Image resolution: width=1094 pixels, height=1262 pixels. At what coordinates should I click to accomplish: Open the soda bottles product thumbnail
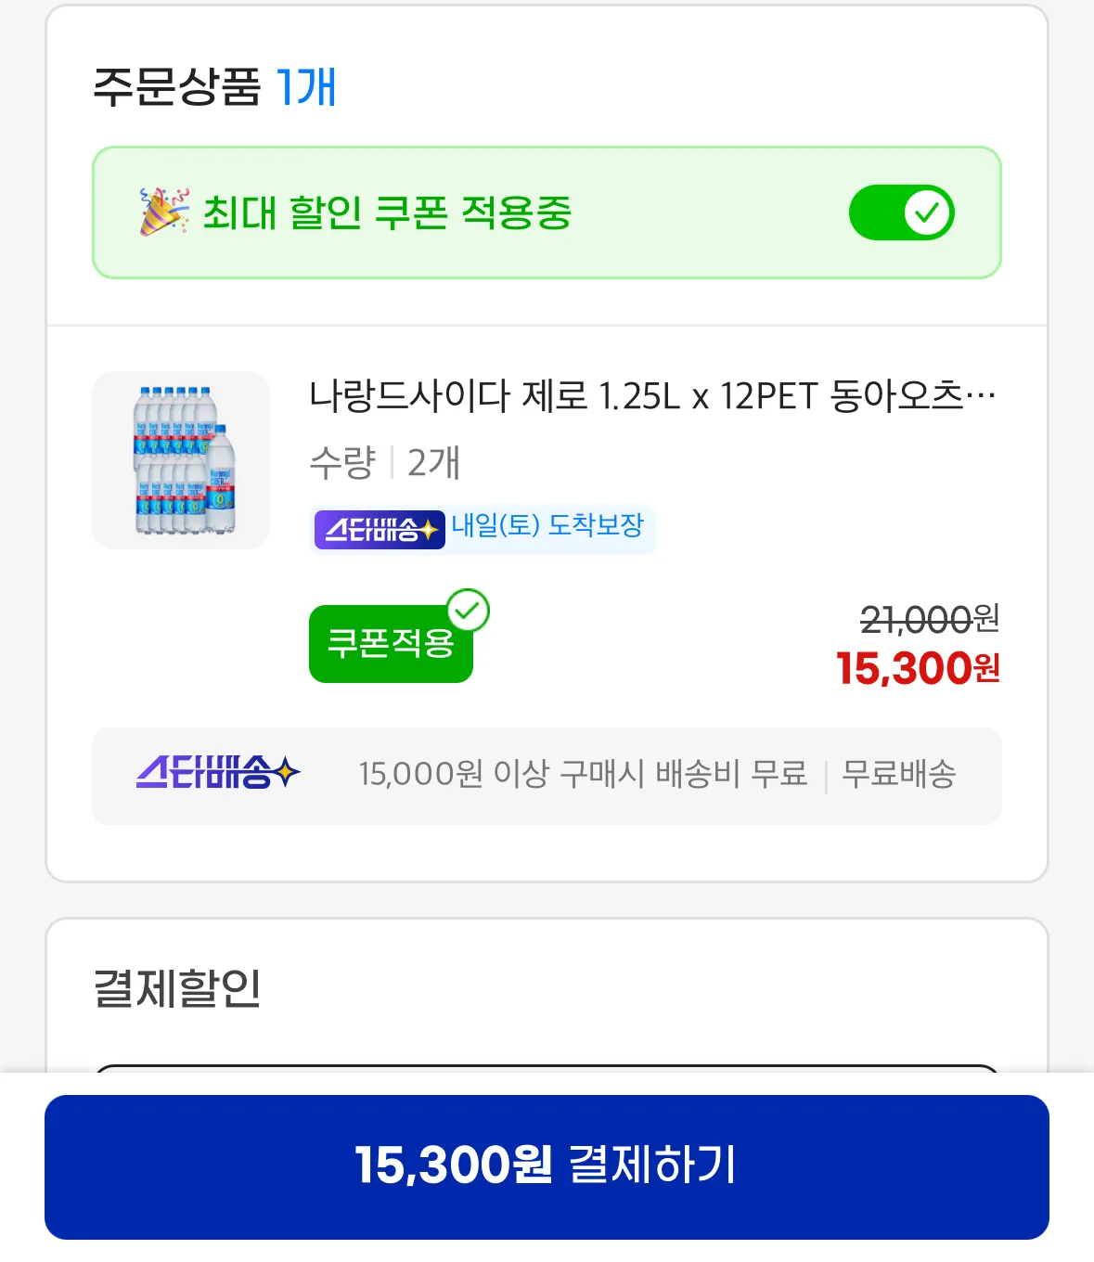click(x=182, y=460)
